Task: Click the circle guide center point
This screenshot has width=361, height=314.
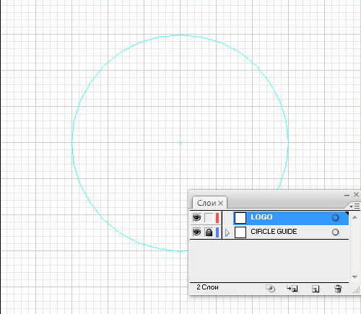Action: click(180, 143)
